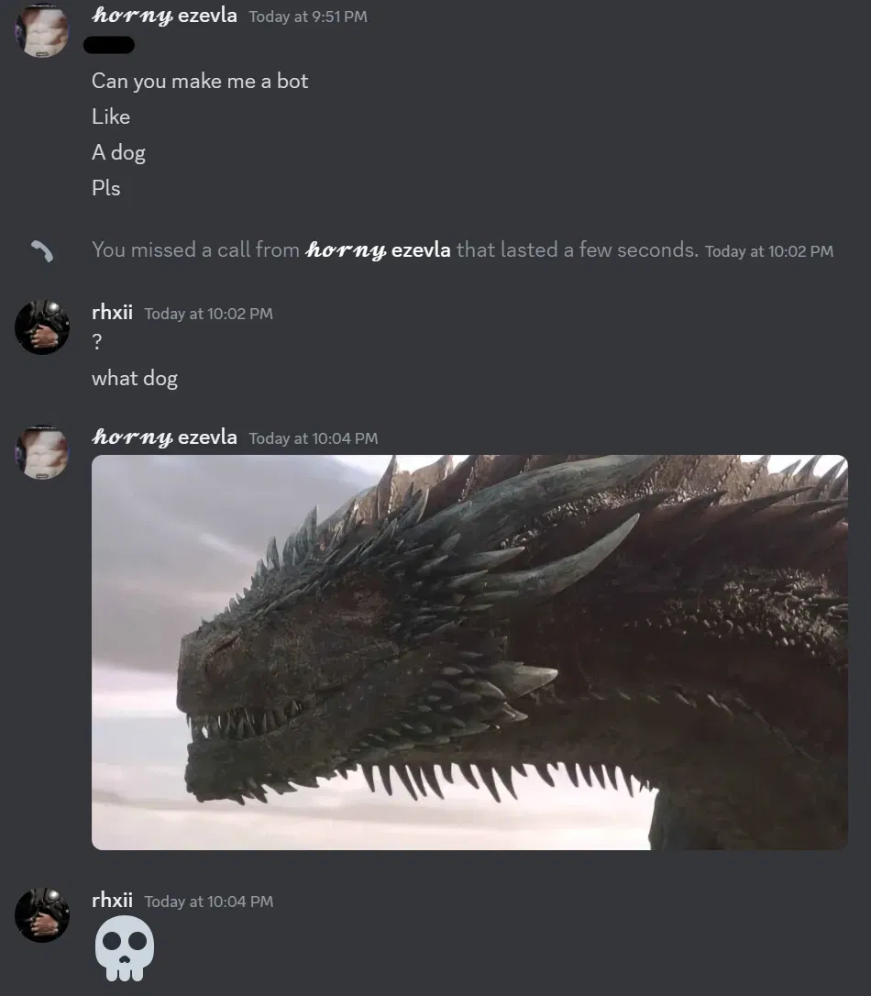Select the message "A dog"
871x996 pixels.
point(118,152)
